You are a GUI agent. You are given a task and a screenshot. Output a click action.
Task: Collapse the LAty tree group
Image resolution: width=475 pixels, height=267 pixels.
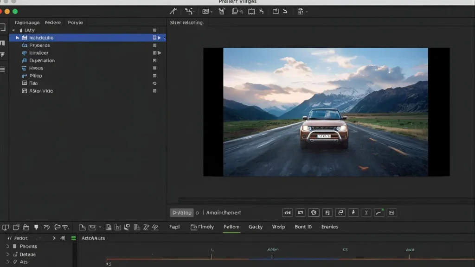14,30
